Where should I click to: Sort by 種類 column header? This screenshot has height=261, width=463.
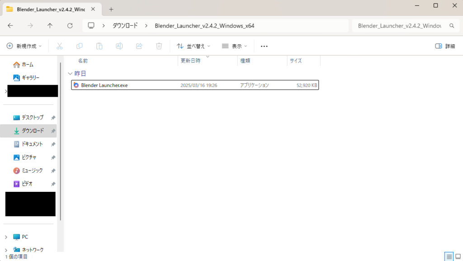[245, 61]
